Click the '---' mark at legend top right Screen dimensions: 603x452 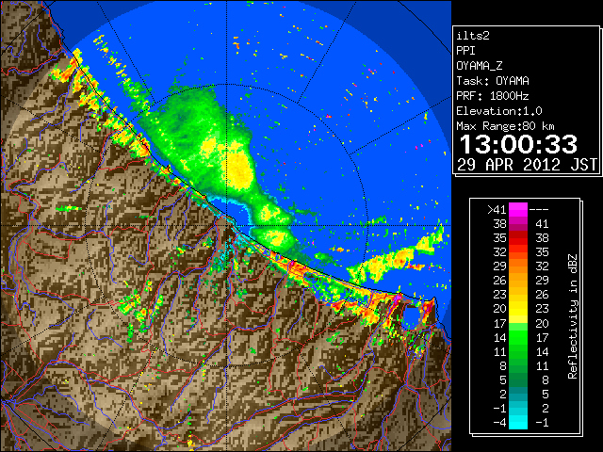point(539,209)
